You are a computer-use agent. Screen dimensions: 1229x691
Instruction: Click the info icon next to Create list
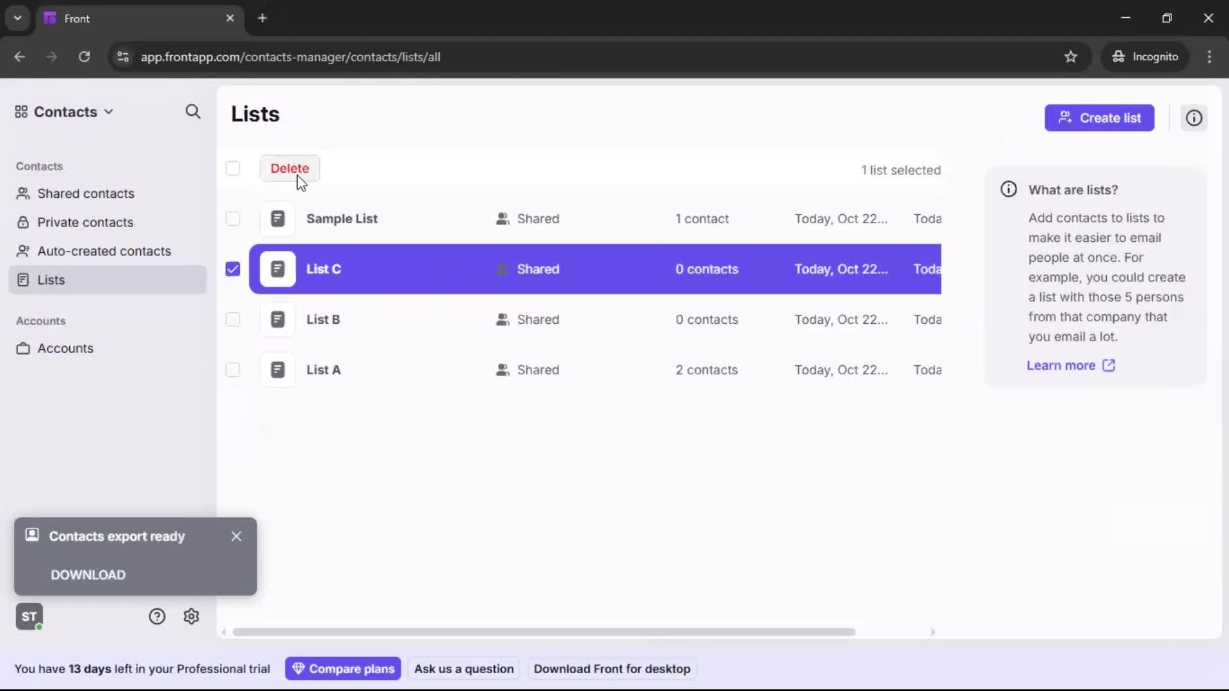[1194, 118]
